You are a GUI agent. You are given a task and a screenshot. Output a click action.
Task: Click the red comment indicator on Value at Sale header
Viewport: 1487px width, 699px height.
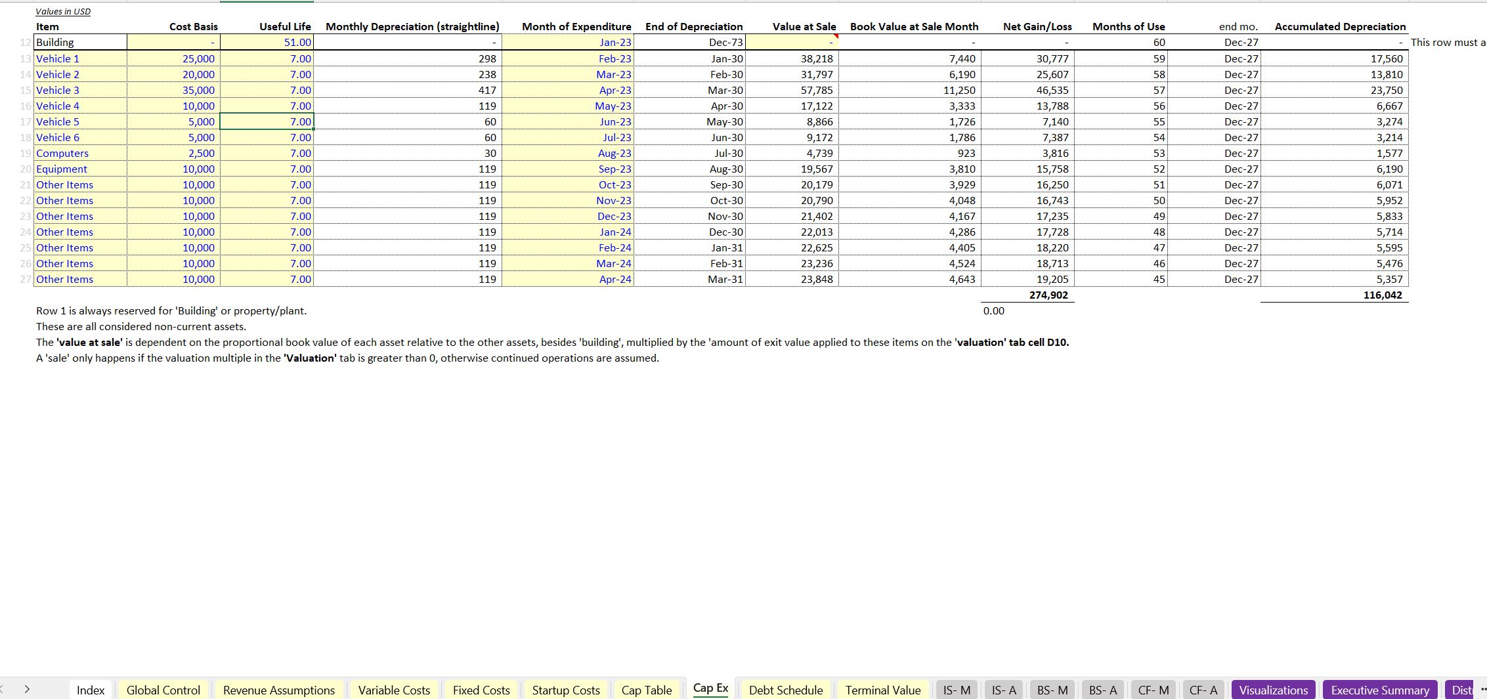pos(835,36)
